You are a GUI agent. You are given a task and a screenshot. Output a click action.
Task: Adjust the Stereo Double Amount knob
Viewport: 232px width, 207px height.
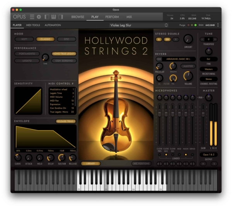coord(188,39)
